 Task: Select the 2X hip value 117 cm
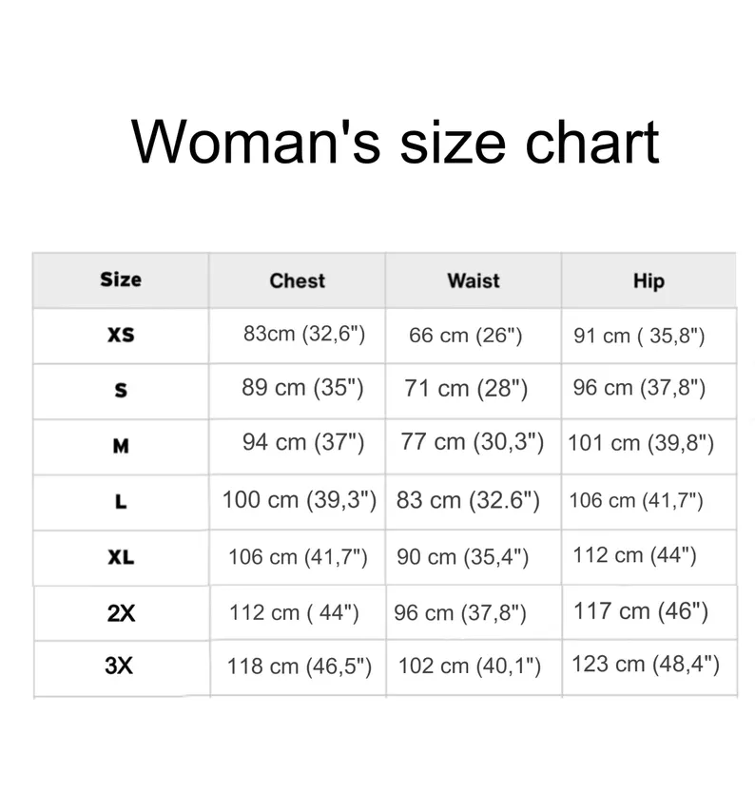641,610
